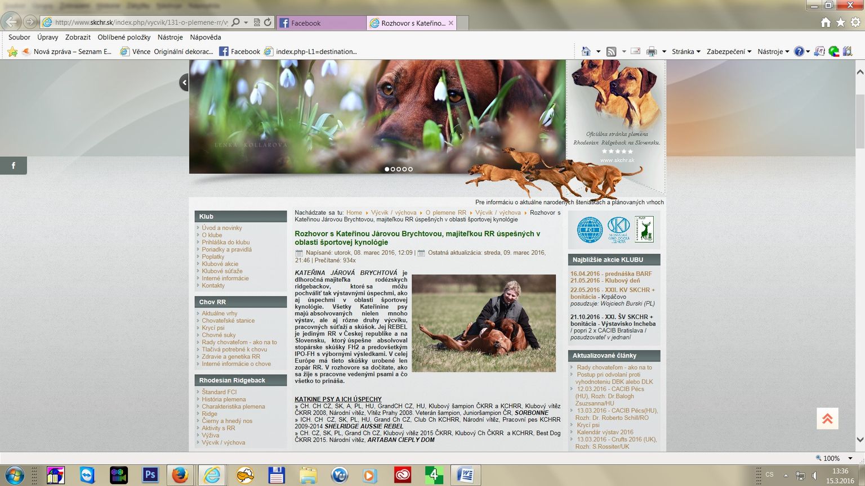Screen dimensions: 865x486
Task: Open zoom level dropdown at 100%
Action: (x=850, y=458)
